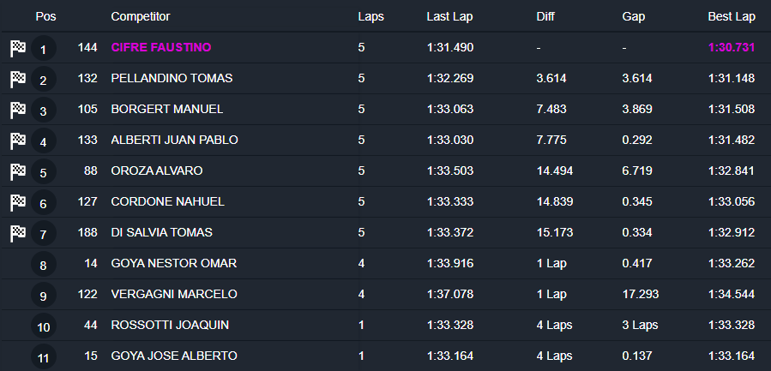The image size is (771, 371).
Task: Click the Diff column header
Action: (x=546, y=16)
